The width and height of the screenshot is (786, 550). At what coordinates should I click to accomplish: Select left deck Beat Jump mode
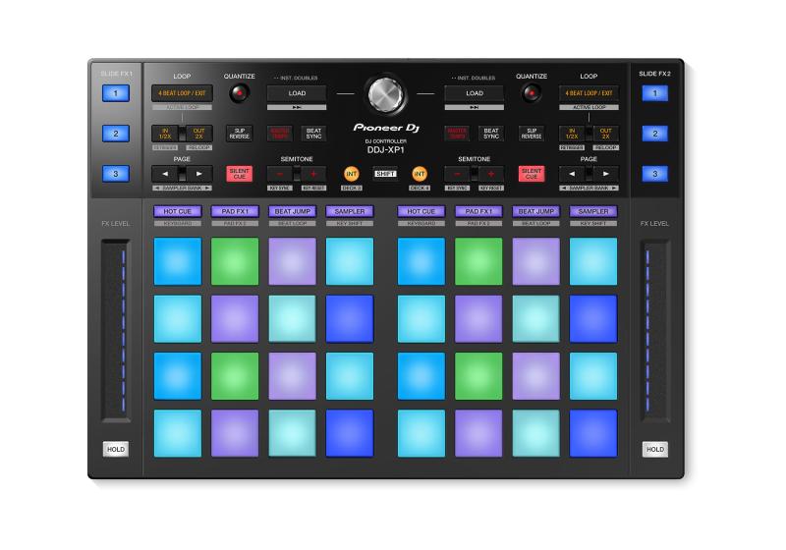coord(292,211)
